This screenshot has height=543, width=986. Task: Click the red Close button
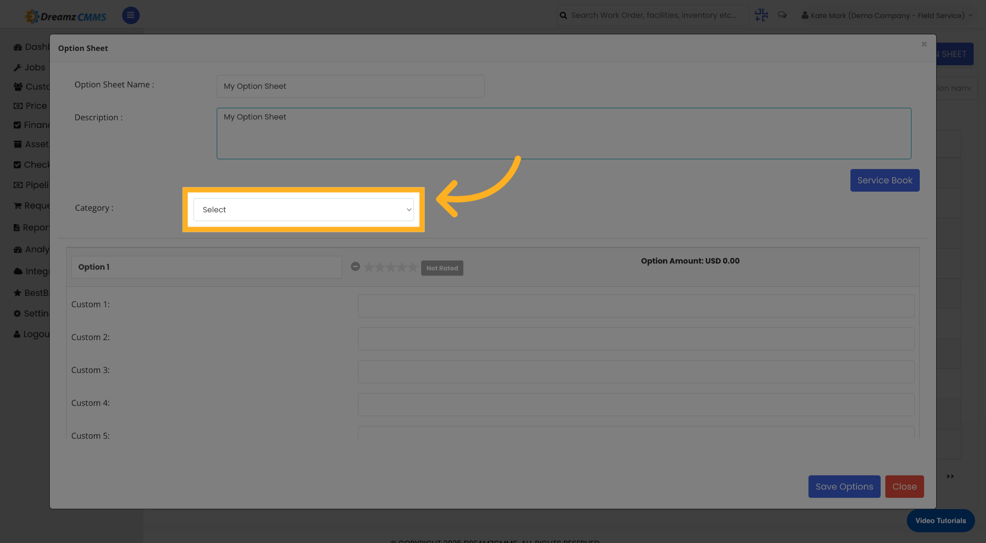(904, 486)
